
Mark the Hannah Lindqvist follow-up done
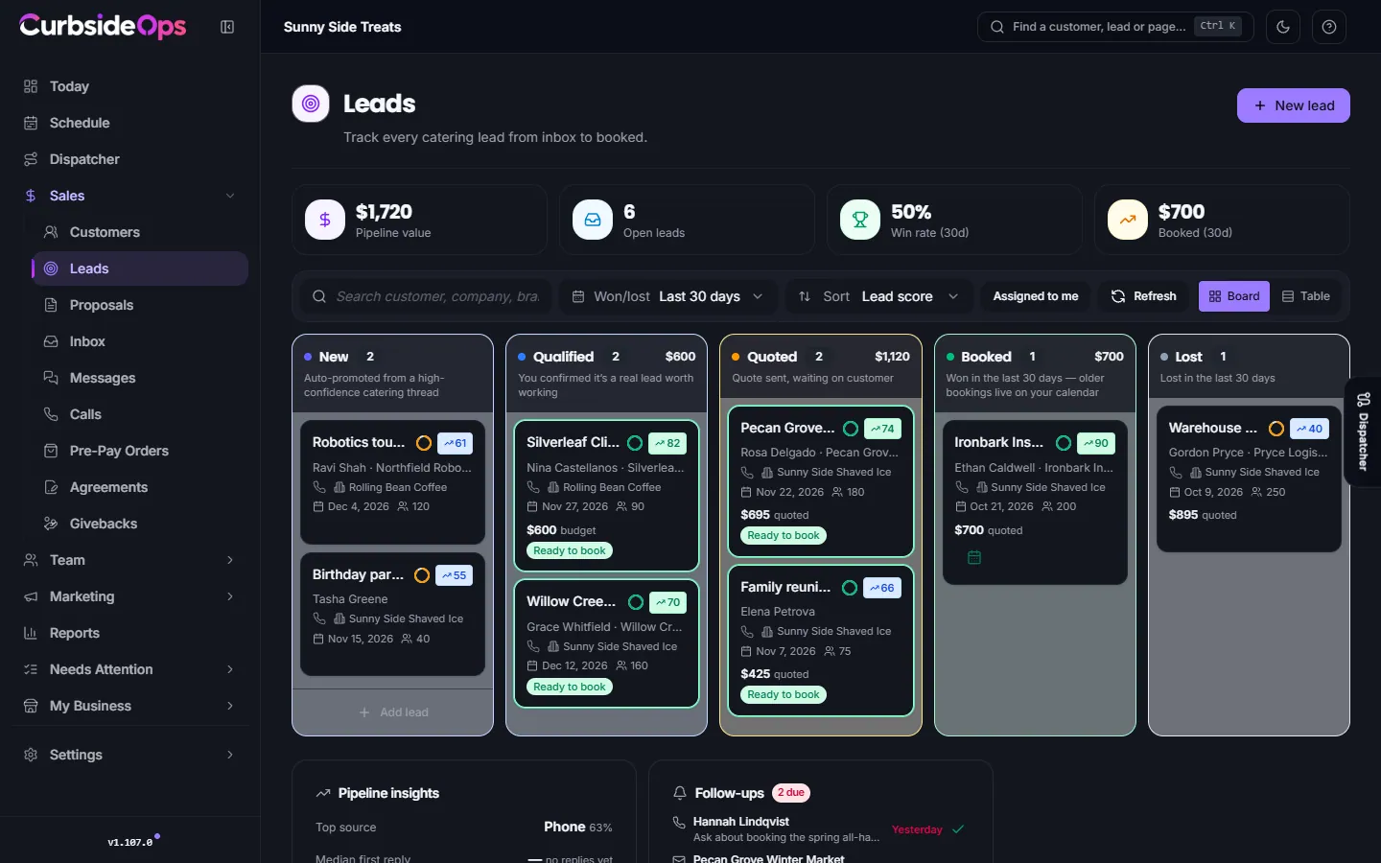click(x=958, y=829)
